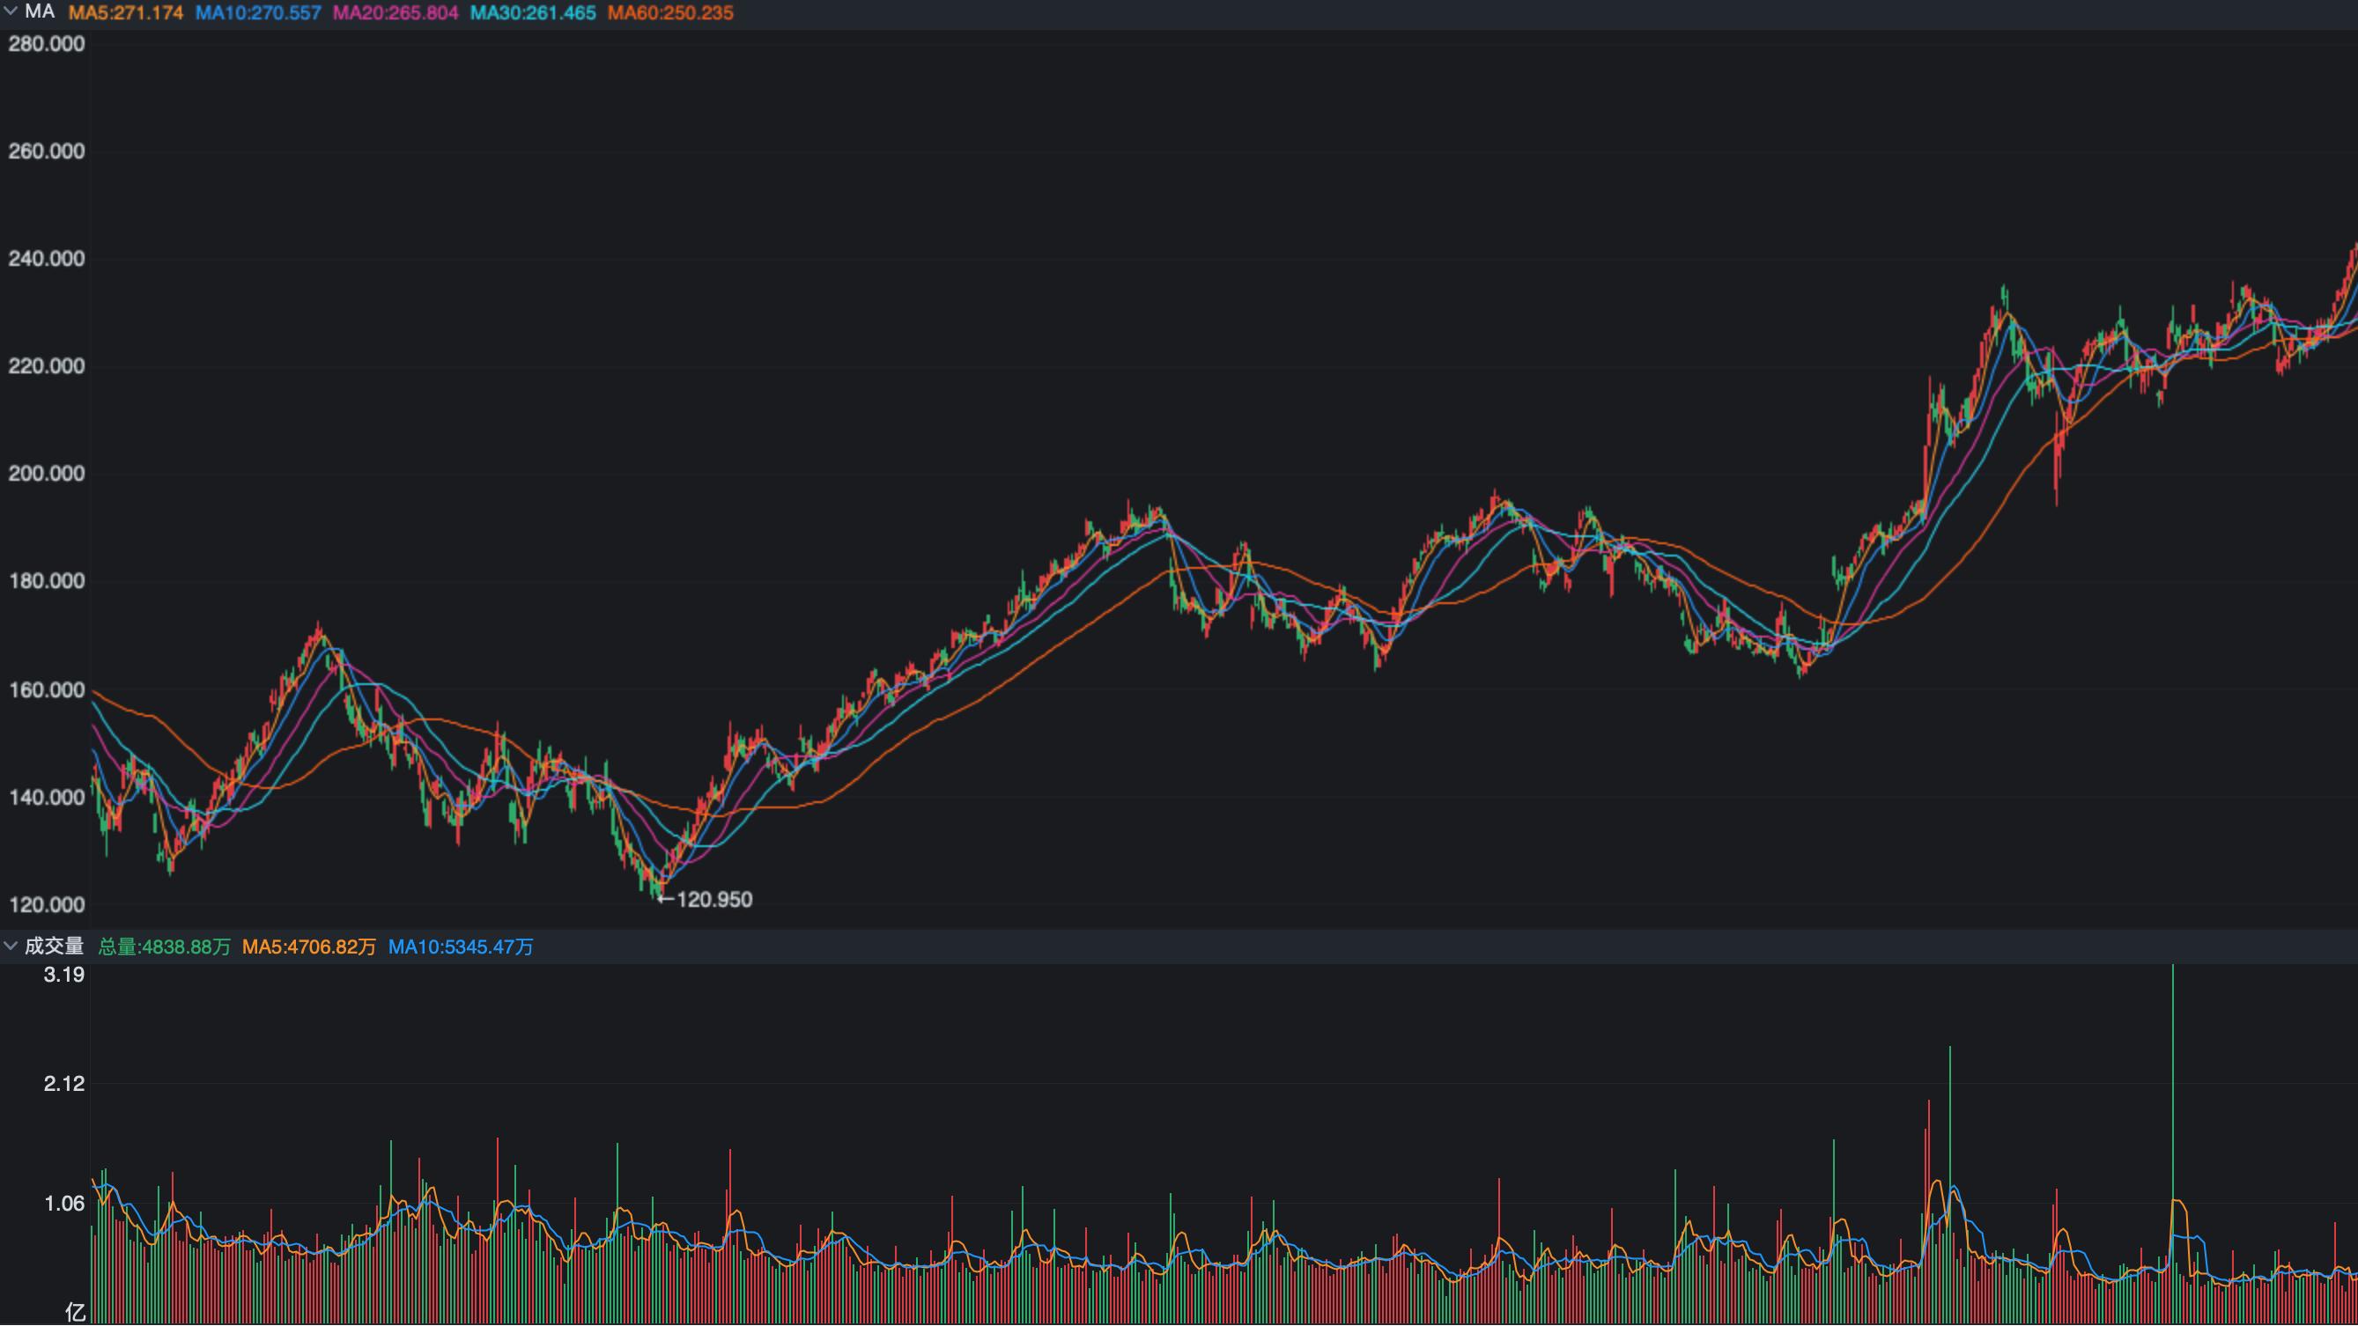Click the 120.000 price axis label
Image resolution: width=2358 pixels, height=1326 pixels.
click(x=46, y=905)
